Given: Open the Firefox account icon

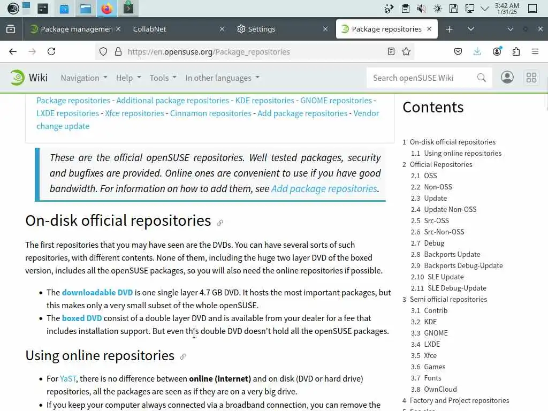Looking at the screenshot, I should point(497,52).
